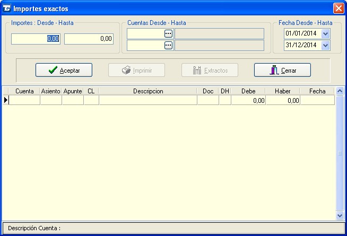Click the CL column header

coord(91,91)
